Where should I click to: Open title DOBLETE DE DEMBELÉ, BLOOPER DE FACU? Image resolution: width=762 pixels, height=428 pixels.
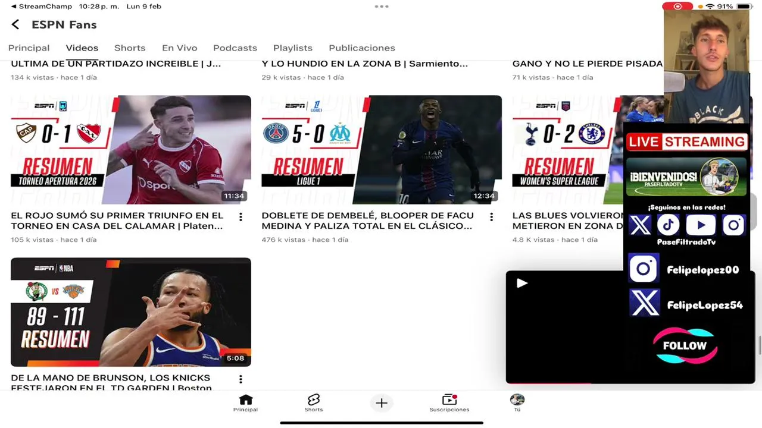click(x=368, y=221)
